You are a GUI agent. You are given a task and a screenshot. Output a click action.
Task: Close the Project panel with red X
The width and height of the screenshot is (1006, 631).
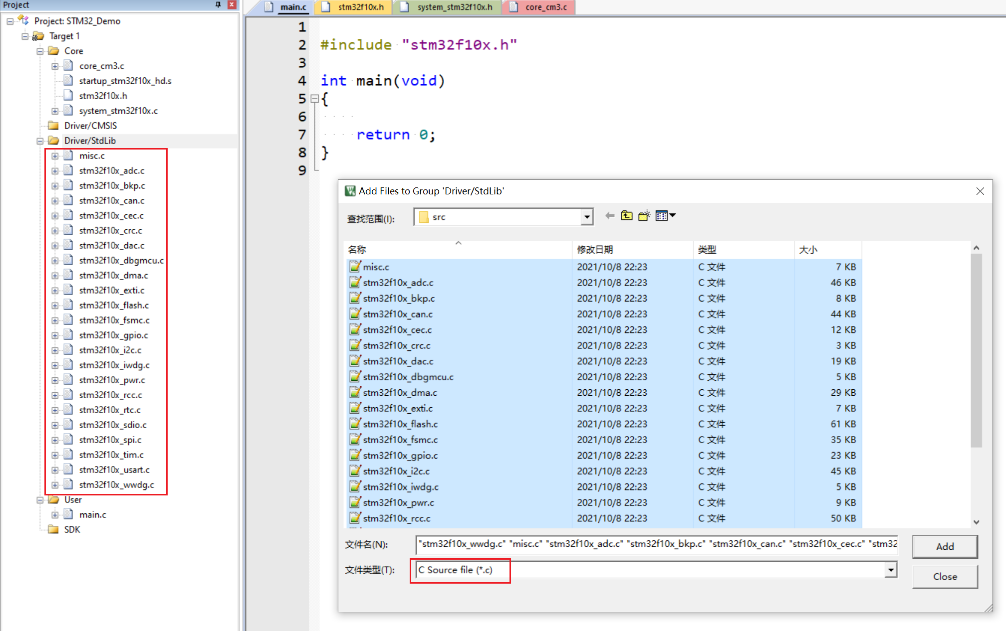[232, 4]
